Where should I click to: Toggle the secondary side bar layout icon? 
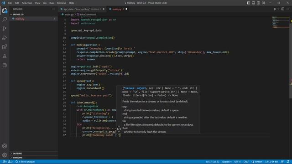259,3
